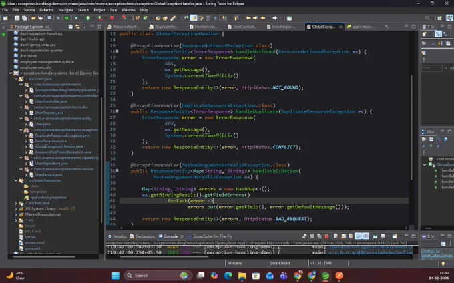Toggle Scroll Lock in Console toolbar

343,236
